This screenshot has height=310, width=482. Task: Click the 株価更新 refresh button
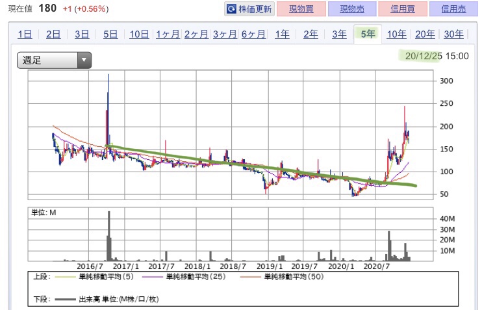[x=249, y=9]
